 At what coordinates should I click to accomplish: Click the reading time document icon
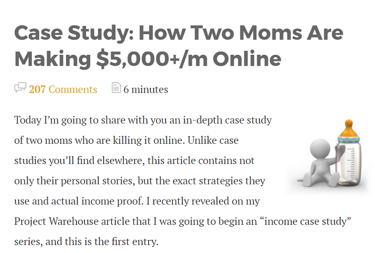tap(116, 88)
